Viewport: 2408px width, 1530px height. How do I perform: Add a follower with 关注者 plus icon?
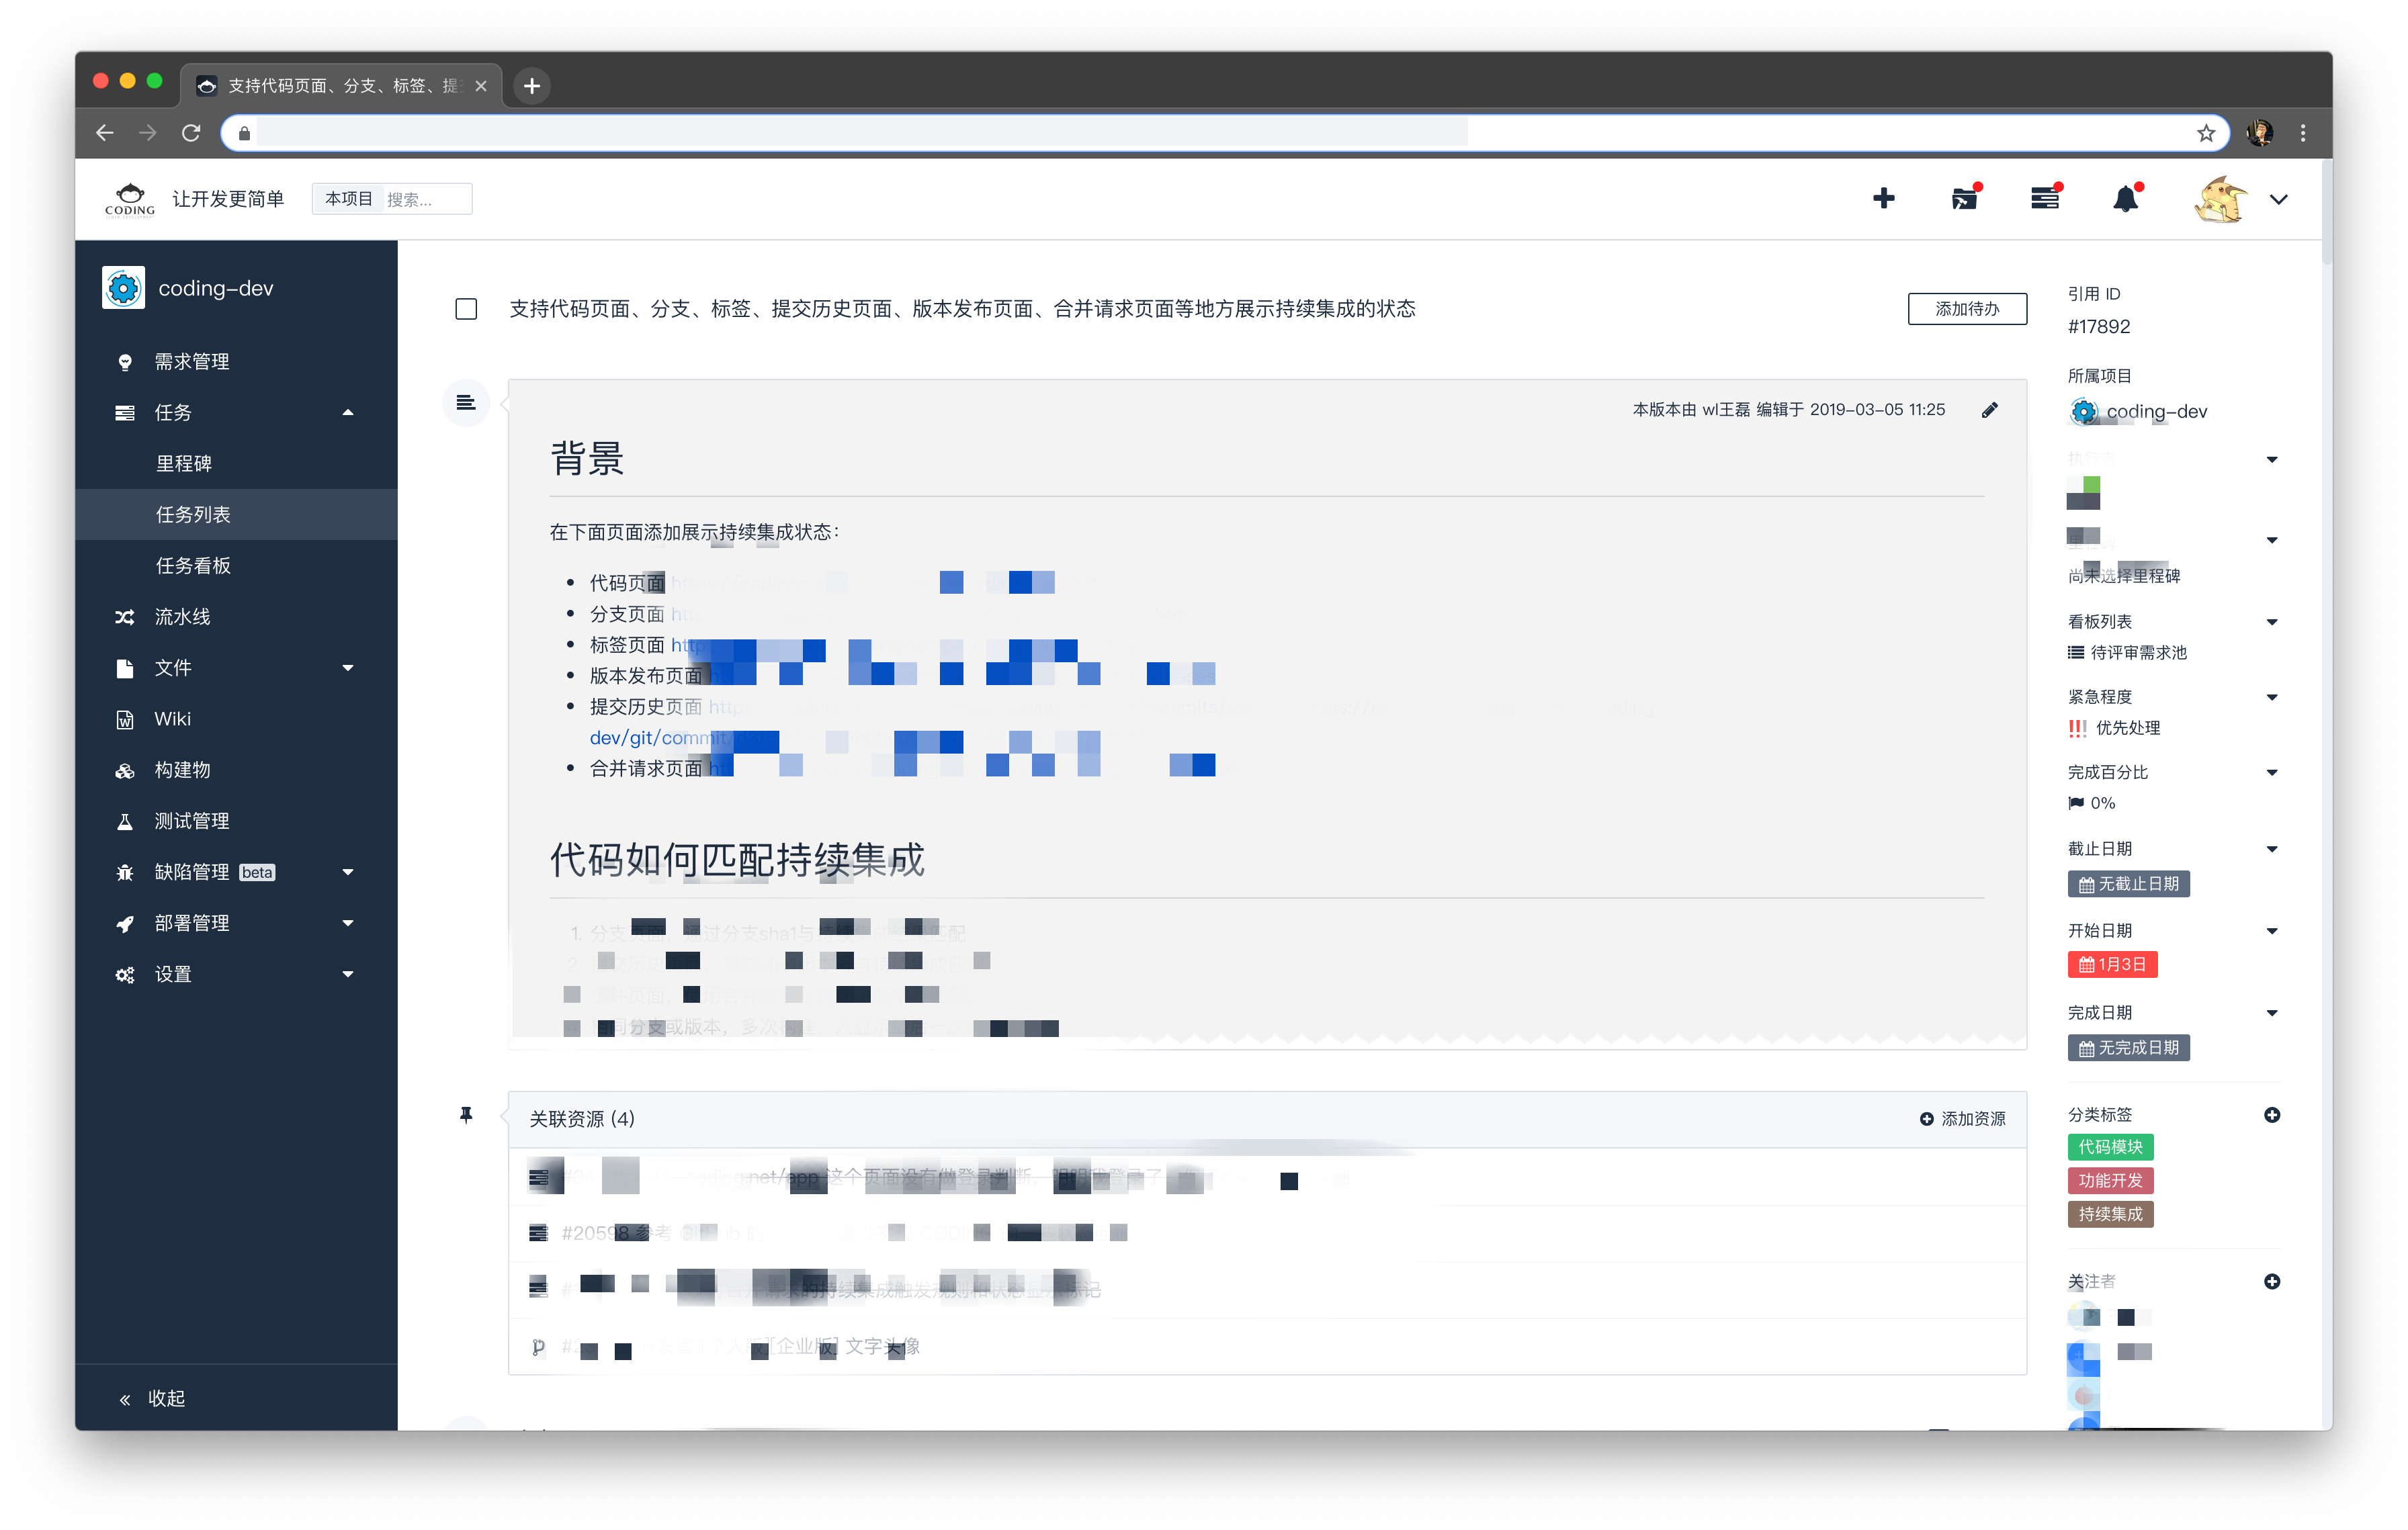click(2272, 1281)
